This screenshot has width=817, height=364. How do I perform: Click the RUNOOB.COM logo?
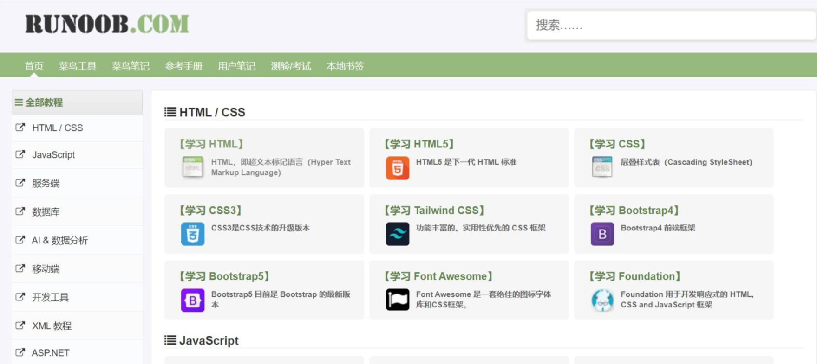pos(107,24)
